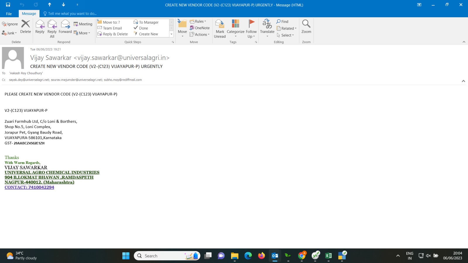Expand the Rules dropdown

[x=198, y=21]
